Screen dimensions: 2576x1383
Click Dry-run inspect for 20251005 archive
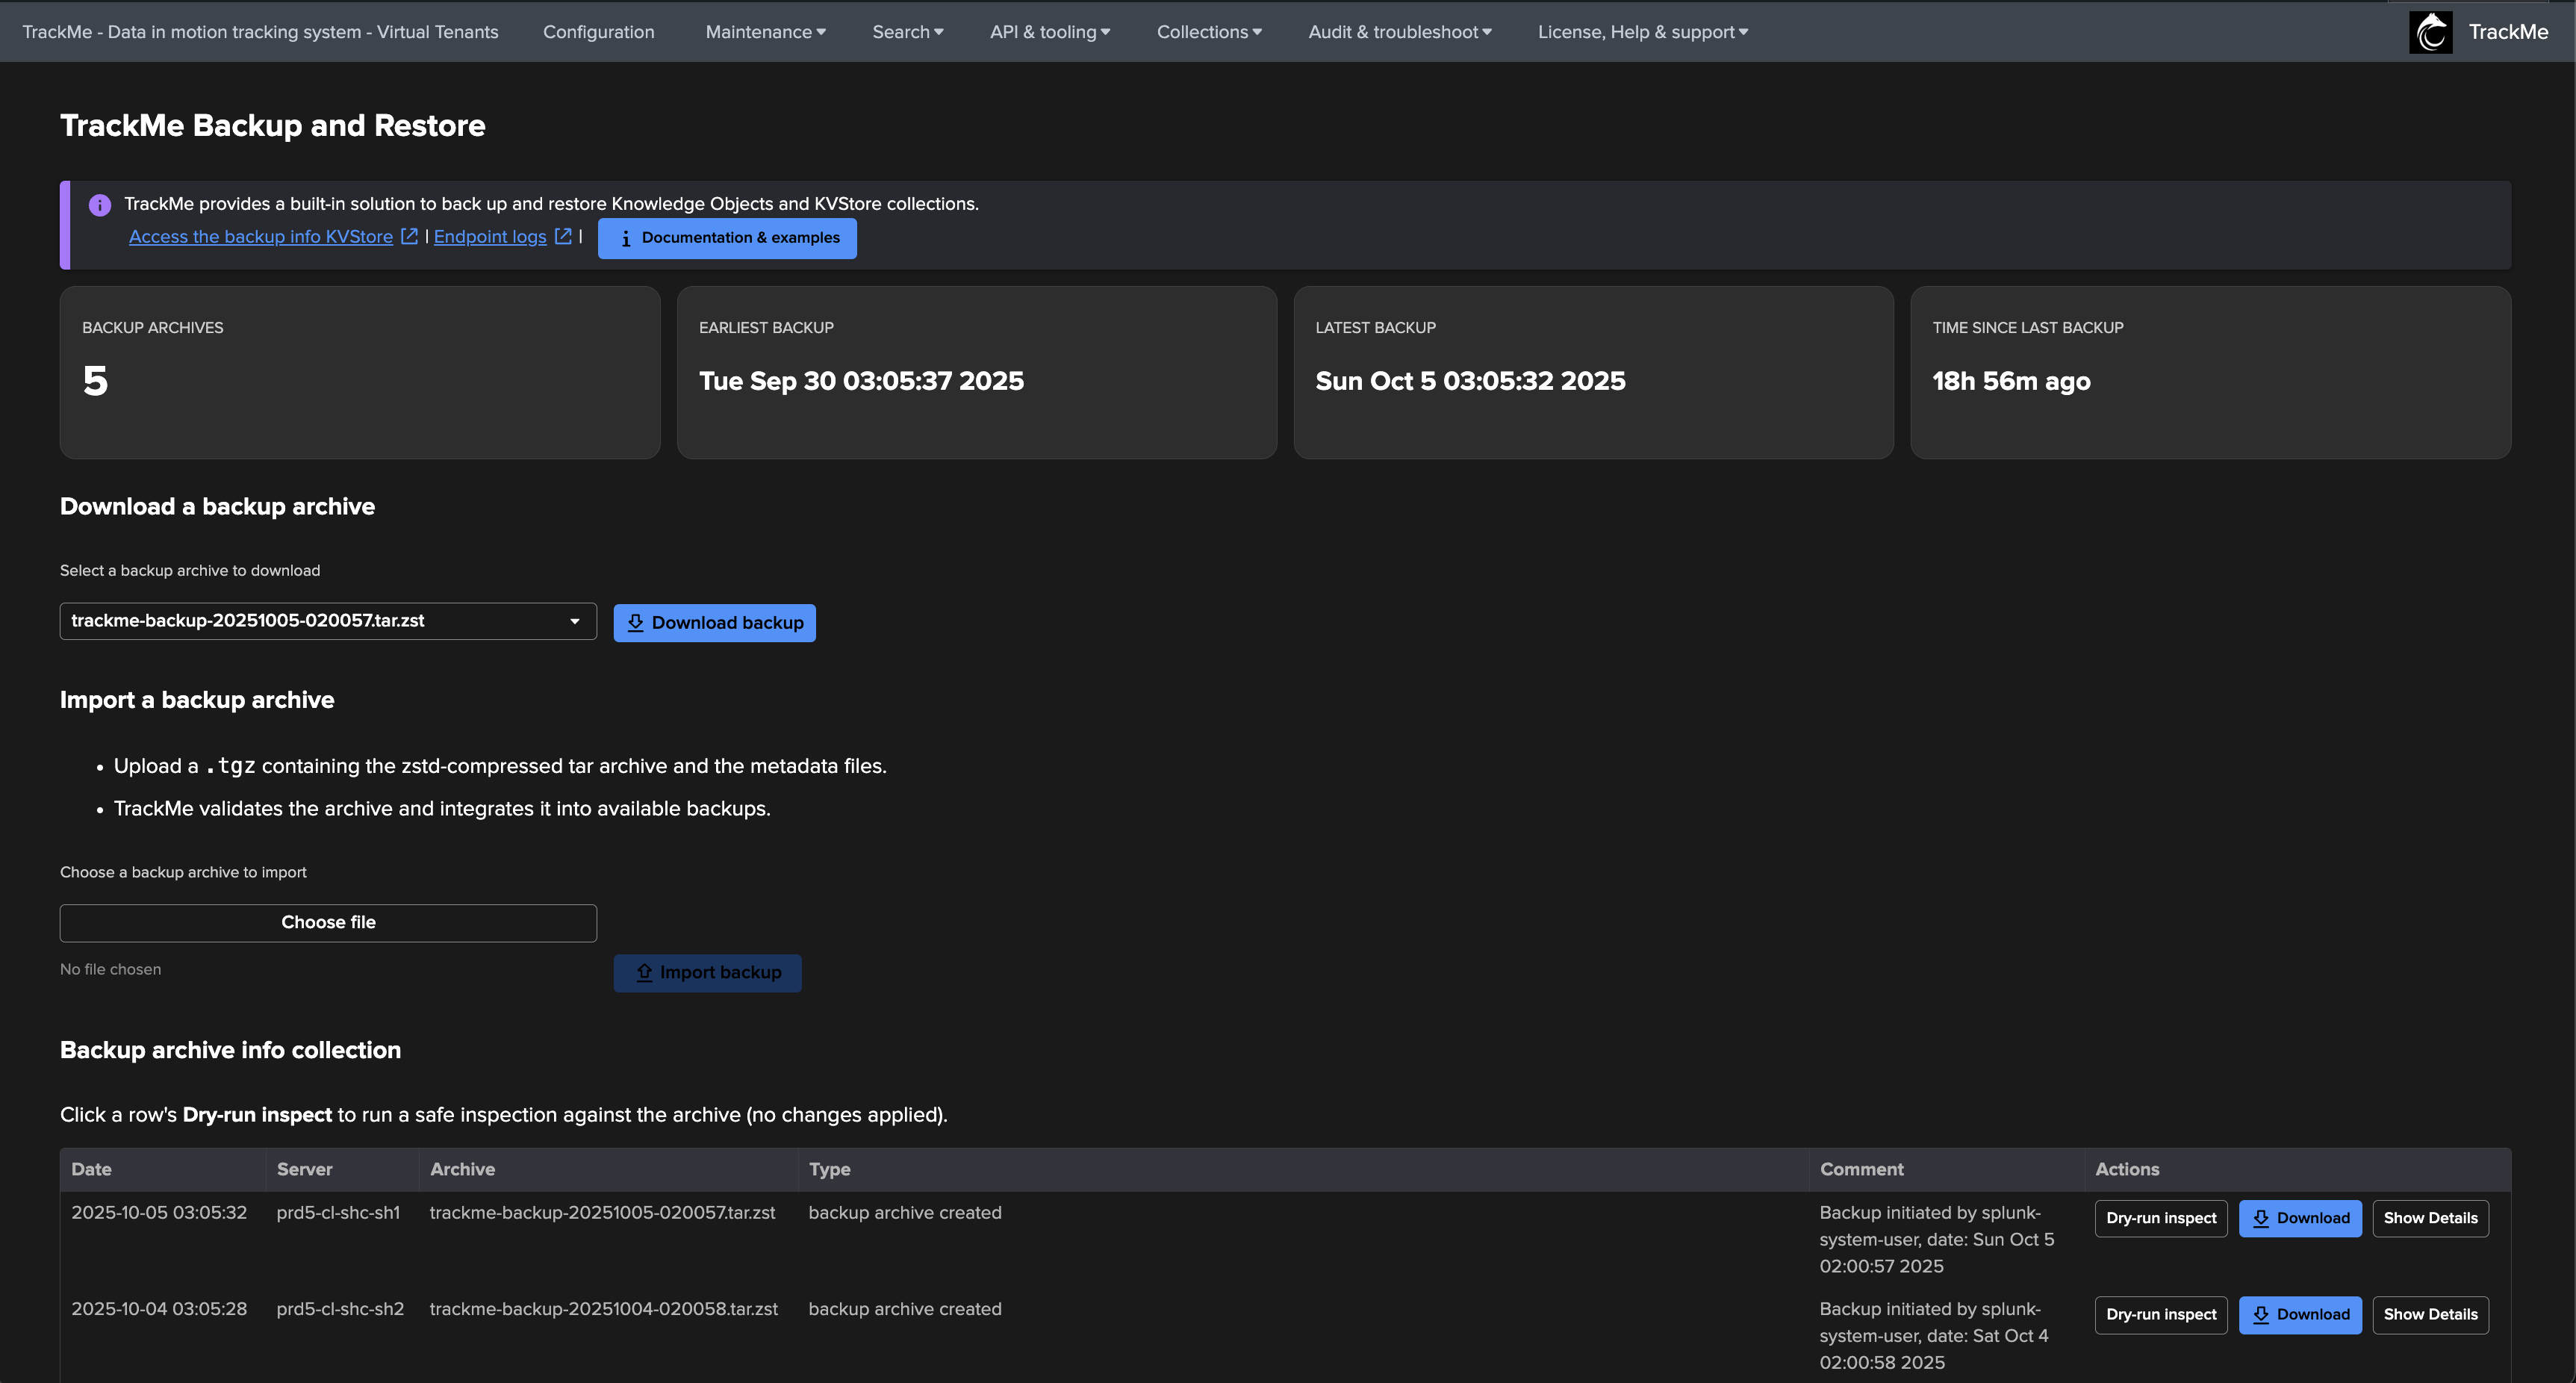[2160, 1218]
